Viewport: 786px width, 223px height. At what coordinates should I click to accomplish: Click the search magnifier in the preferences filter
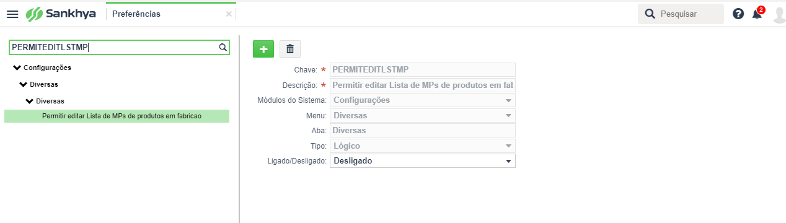[x=223, y=47]
